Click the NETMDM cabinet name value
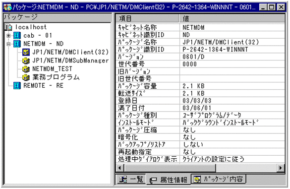The width and height of the screenshot is (290, 189). 193,28
